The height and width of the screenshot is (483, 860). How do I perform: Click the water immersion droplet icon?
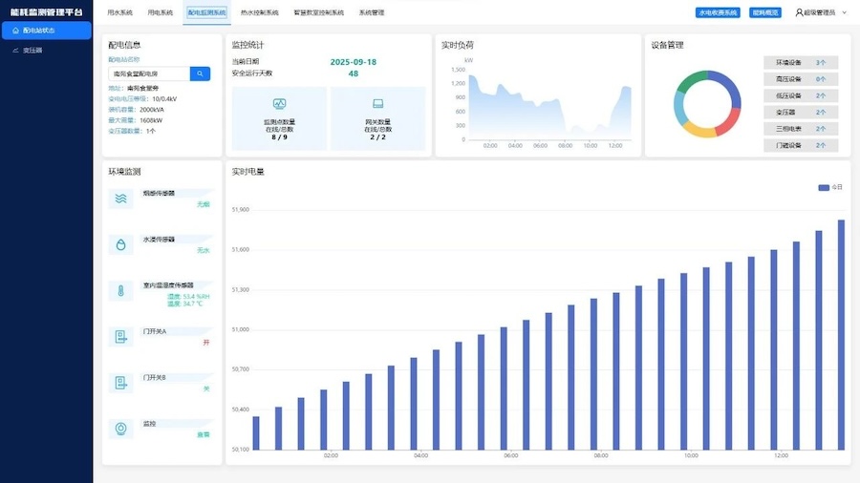(121, 244)
